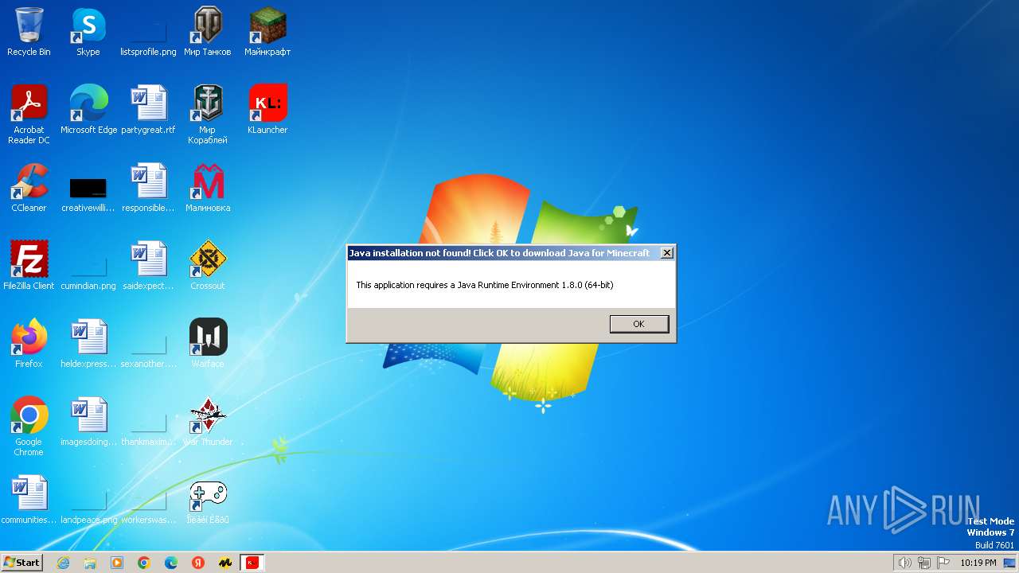Image resolution: width=1019 pixels, height=573 pixels.
Task: Launch Chrome from the taskbar
Action: coord(144,563)
